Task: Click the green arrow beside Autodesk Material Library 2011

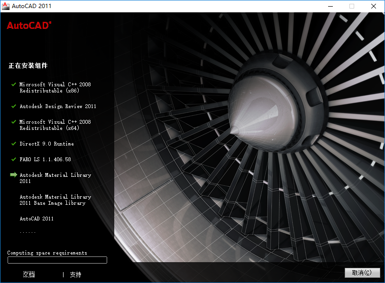Action: [x=13, y=175]
